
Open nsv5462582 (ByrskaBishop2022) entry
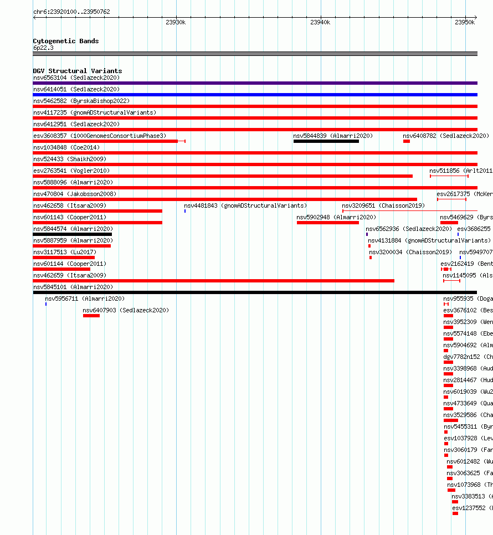[81, 101]
